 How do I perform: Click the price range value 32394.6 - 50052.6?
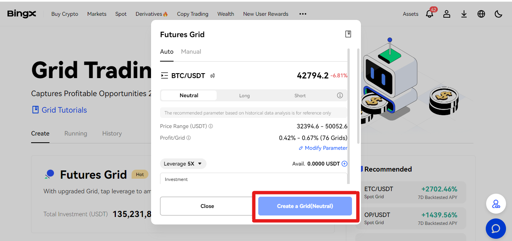tap(322, 127)
